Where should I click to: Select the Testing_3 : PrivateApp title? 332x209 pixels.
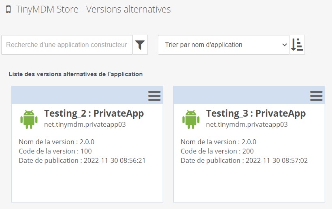pos(256,113)
